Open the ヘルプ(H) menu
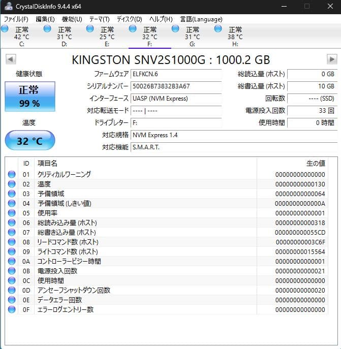The width and height of the screenshot is (341, 349). 161,19
